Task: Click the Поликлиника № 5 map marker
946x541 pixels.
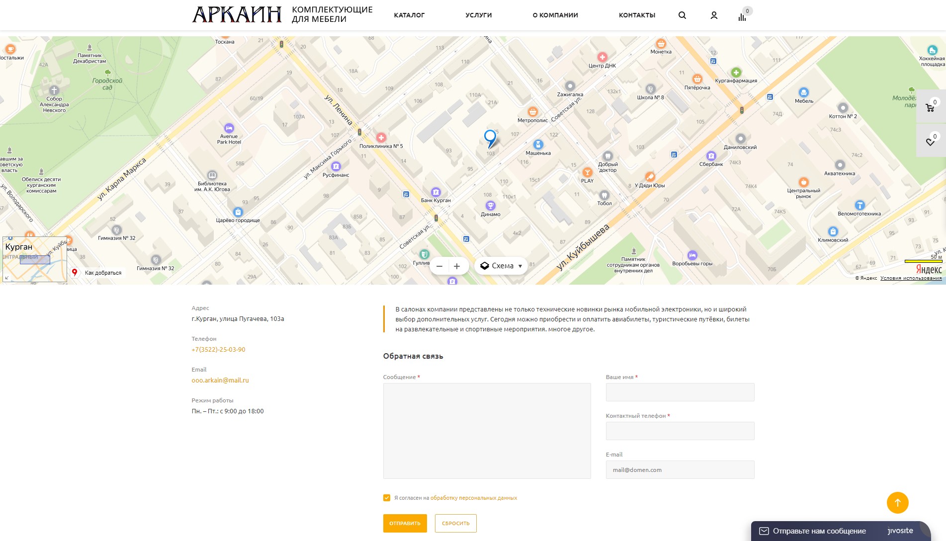Action: click(381, 138)
